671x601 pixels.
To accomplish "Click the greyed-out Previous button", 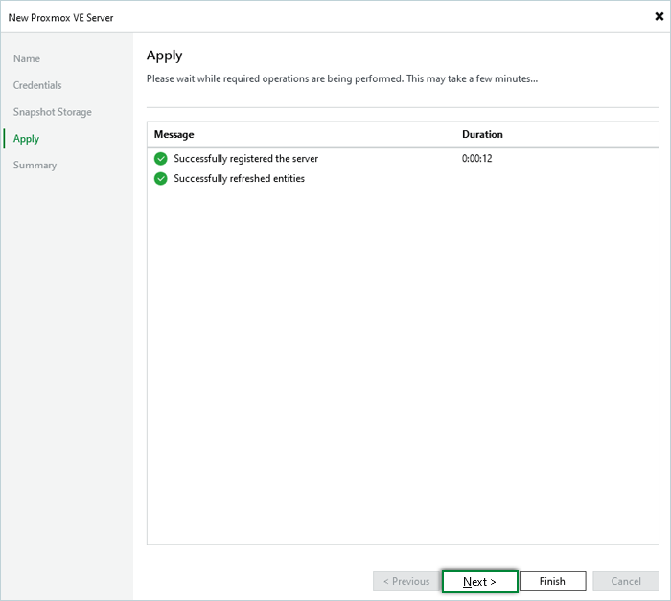I will tap(405, 581).
